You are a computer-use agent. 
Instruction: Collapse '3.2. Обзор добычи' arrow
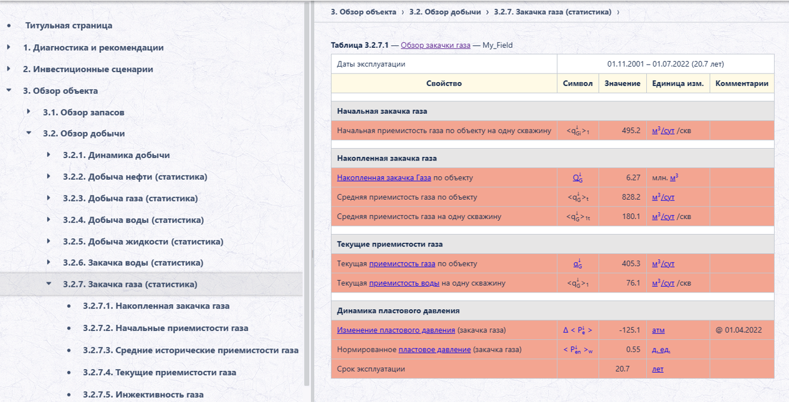tap(29, 133)
